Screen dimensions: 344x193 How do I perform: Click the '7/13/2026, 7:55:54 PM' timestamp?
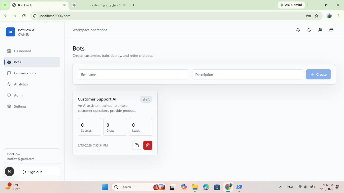(93, 146)
